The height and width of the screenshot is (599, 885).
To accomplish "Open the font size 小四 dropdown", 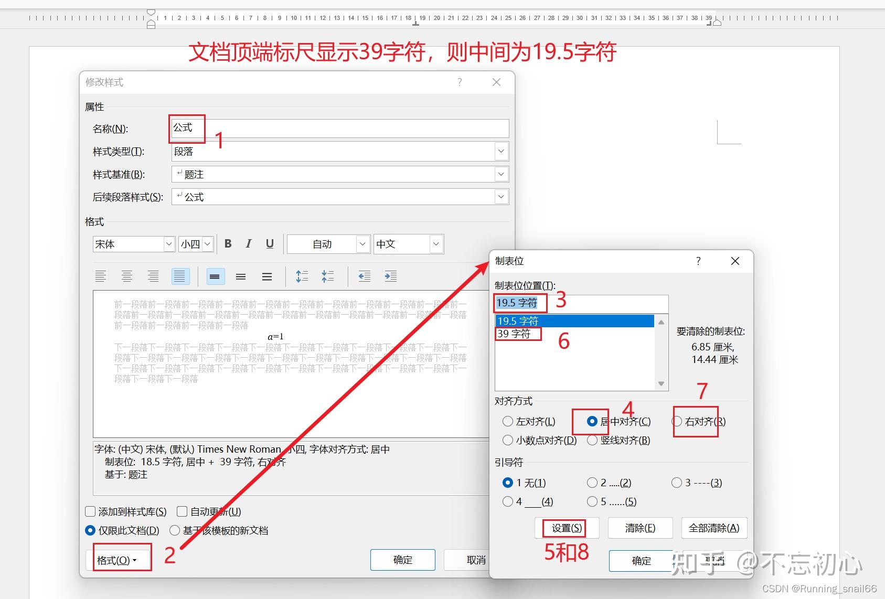I will click(206, 243).
